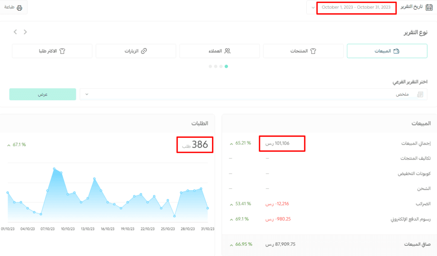This screenshot has width=437, height=256.
Task: Click the ملخص sub-report selection field
Action: tap(253, 94)
